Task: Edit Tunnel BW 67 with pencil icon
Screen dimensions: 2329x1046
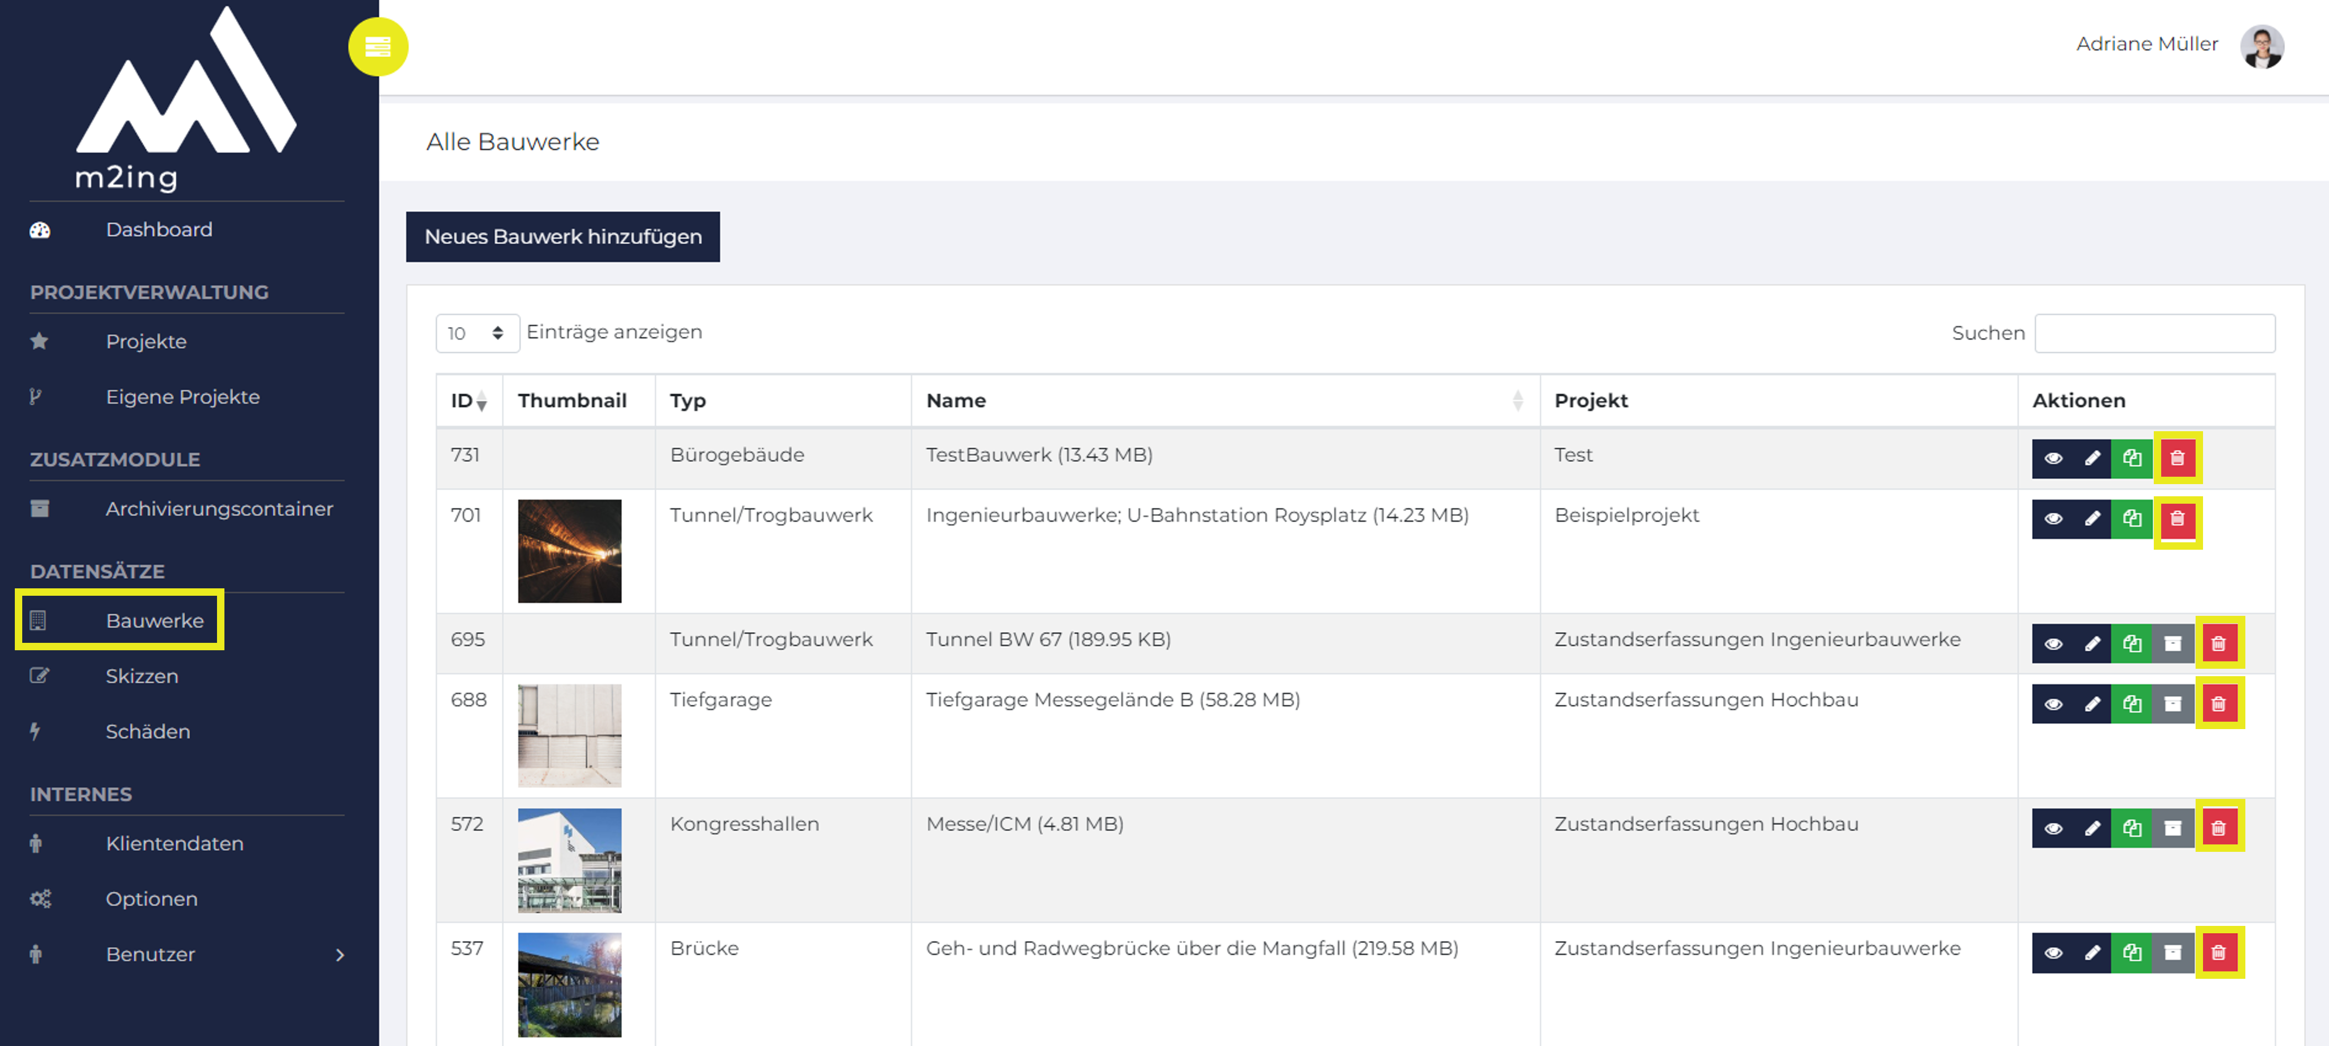Action: click(2092, 644)
